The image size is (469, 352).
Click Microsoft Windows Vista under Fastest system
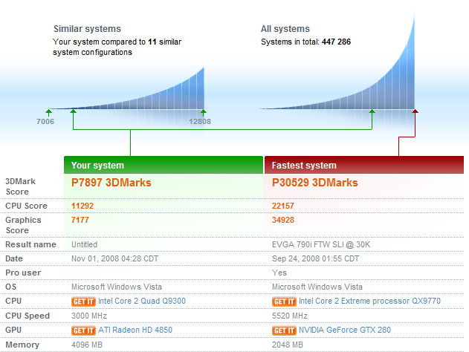(317, 287)
